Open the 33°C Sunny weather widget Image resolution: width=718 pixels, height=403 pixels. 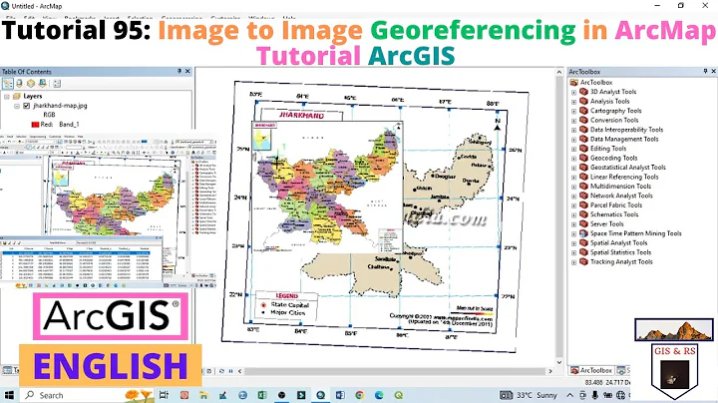tap(528, 395)
